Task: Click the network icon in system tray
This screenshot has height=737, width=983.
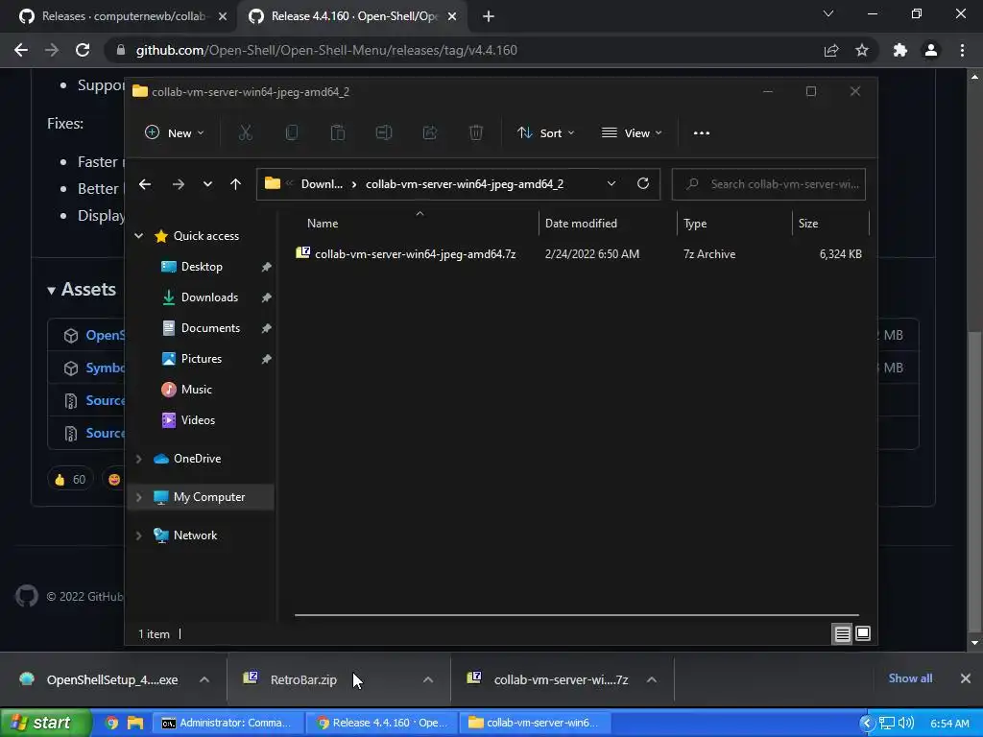Action: coord(886,723)
